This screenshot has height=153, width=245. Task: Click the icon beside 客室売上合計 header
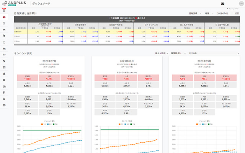39,24
